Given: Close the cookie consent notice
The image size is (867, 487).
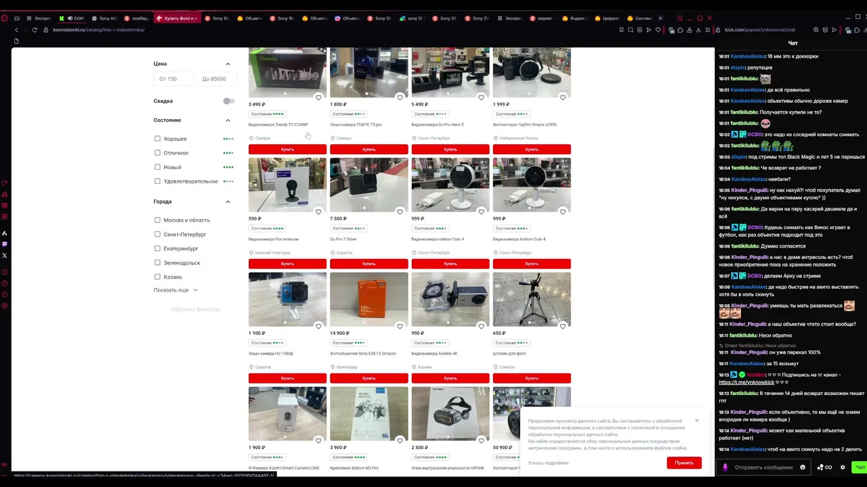Looking at the screenshot, I should point(696,421).
